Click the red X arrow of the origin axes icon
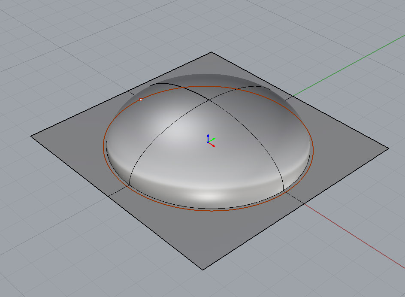 click(x=212, y=145)
